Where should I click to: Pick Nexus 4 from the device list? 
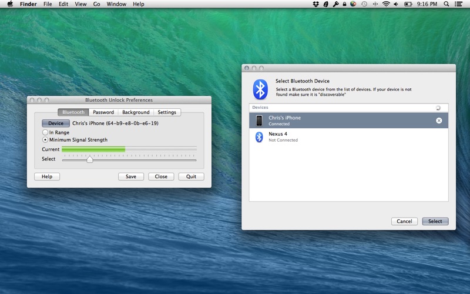(277, 136)
